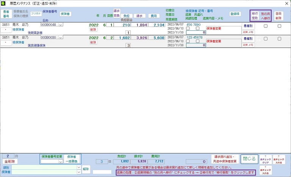This screenshot has height=177, width=291.
Task: Open insurer number dropdown showing 00380048
Action: [x=61, y=25]
